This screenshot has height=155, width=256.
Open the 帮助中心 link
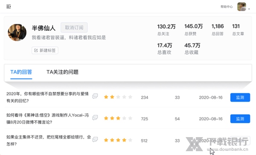pyautogui.click(x=227, y=7)
